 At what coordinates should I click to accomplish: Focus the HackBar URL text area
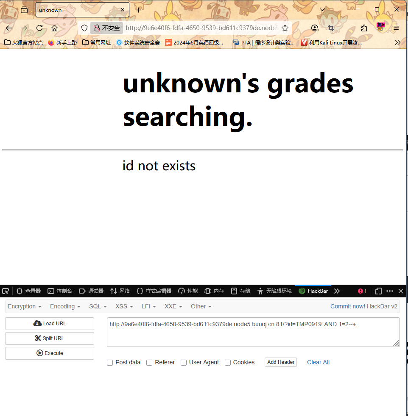click(x=253, y=332)
